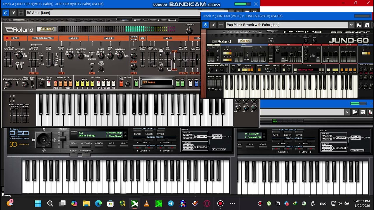Click D-50 Patch Name box
This screenshot has width=374, height=210.
pyautogui.click(x=218, y=149)
